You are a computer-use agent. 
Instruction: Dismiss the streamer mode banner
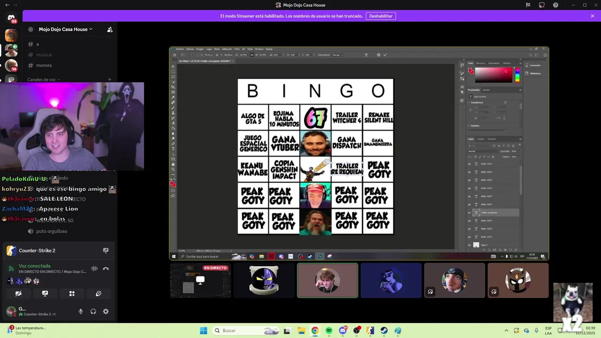pos(593,16)
